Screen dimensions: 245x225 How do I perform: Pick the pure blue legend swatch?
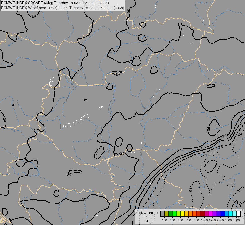pos(223,214)
